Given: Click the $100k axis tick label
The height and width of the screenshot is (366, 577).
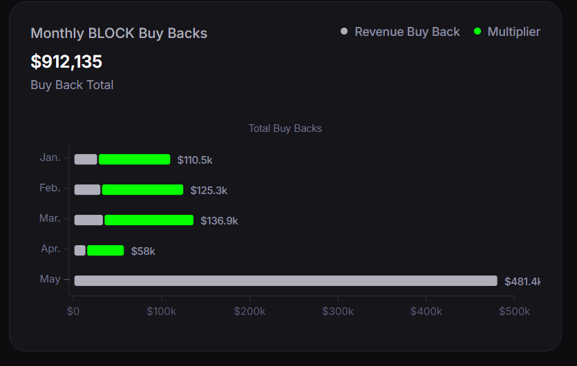Looking at the screenshot, I should point(161,311).
